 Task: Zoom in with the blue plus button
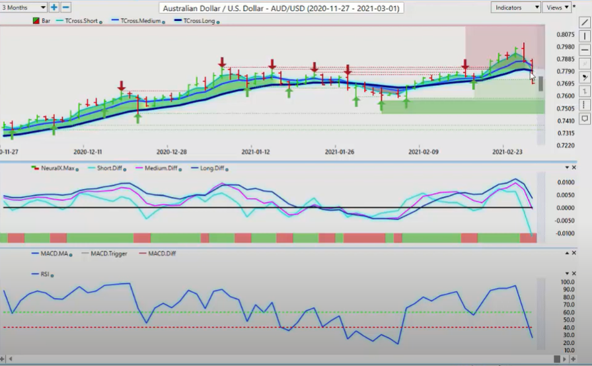coord(54,7)
